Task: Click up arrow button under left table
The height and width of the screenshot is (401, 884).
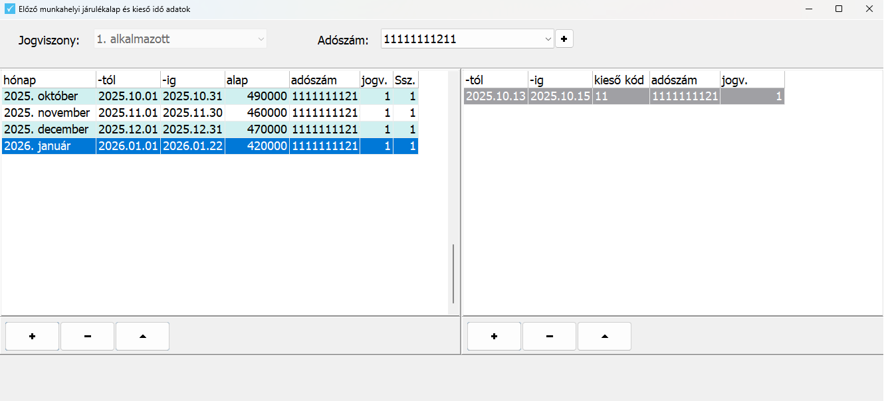Action: pos(142,337)
